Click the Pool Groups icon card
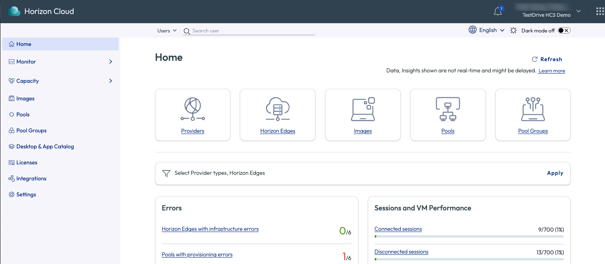Image resolution: width=605 pixels, height=264 pixels. click(533, 109)
